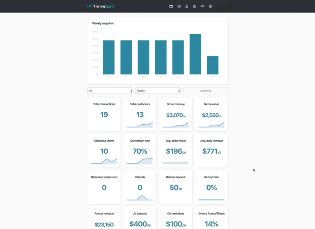Screen dimensions: 315x229
Task: Open the dashboard columns icon in navbar
Action: coord(171,6)
